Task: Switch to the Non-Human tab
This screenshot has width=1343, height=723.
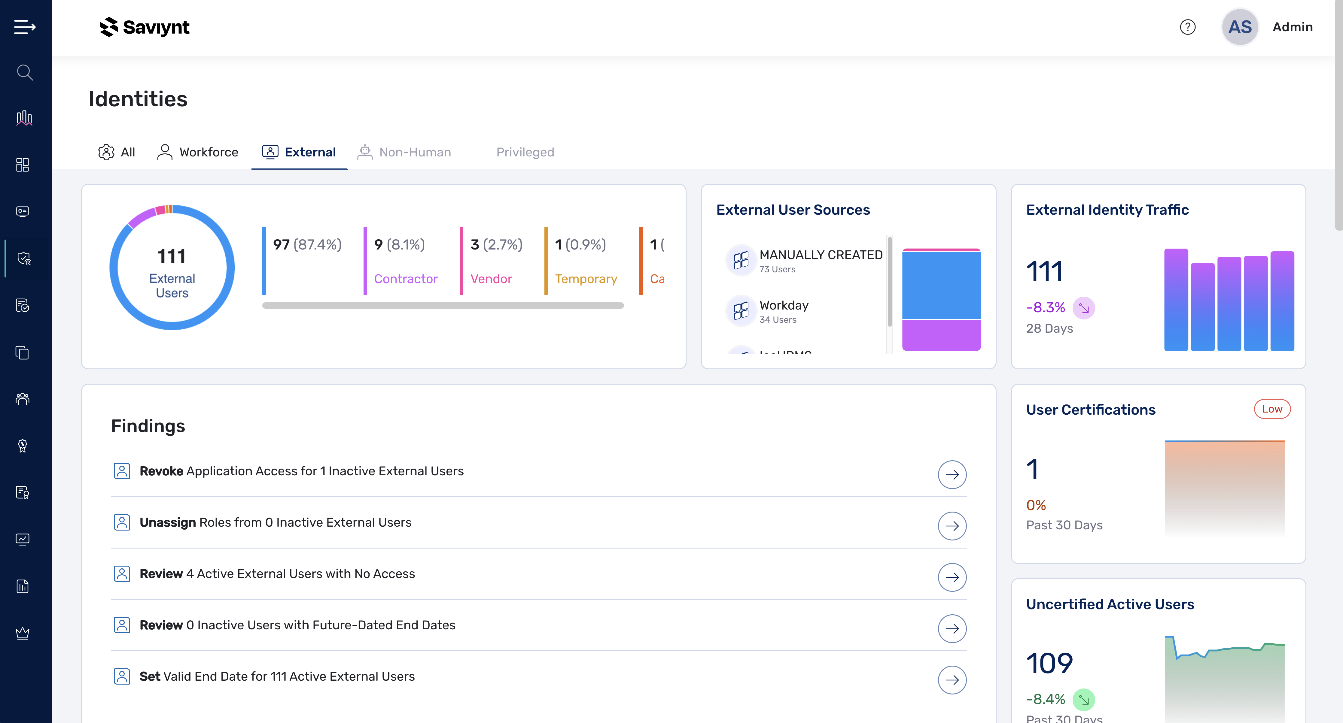Action: click(405, 152)
